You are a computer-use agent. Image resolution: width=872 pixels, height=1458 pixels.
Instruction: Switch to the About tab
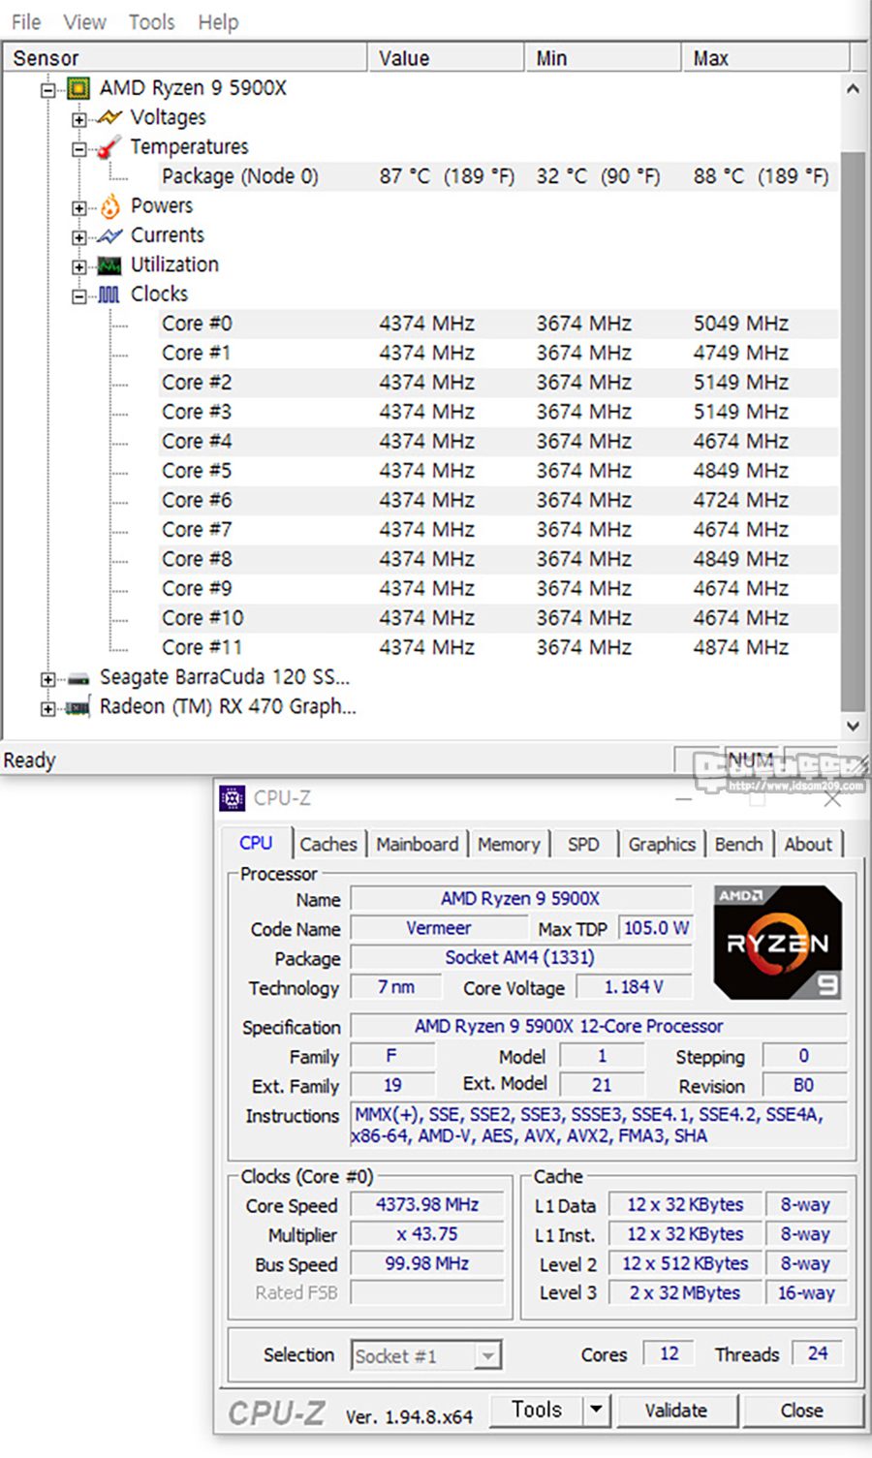click(x=808, y=844)
